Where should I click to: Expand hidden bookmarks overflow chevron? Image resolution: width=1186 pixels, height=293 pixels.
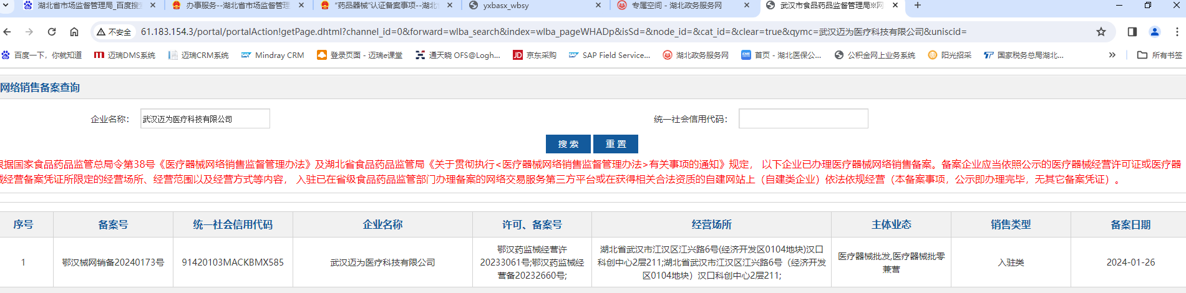click(1112, 55)
